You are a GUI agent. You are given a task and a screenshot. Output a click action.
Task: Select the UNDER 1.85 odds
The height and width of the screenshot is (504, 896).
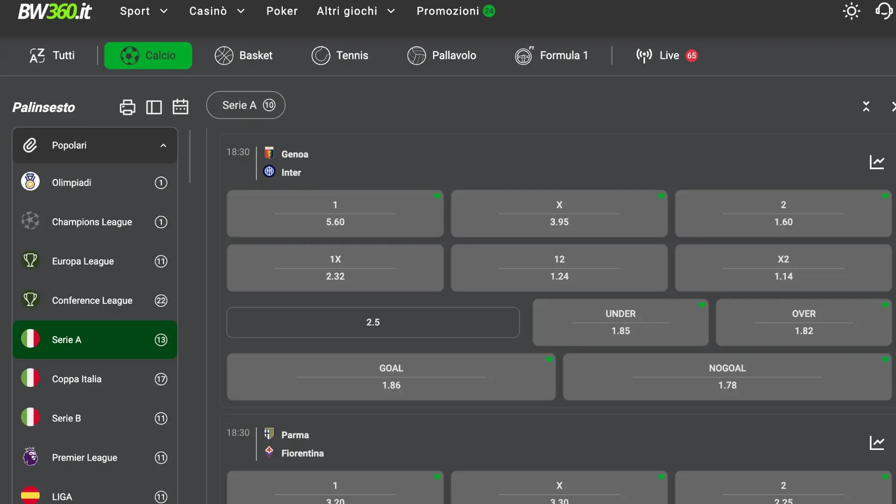tap(620, 322)
